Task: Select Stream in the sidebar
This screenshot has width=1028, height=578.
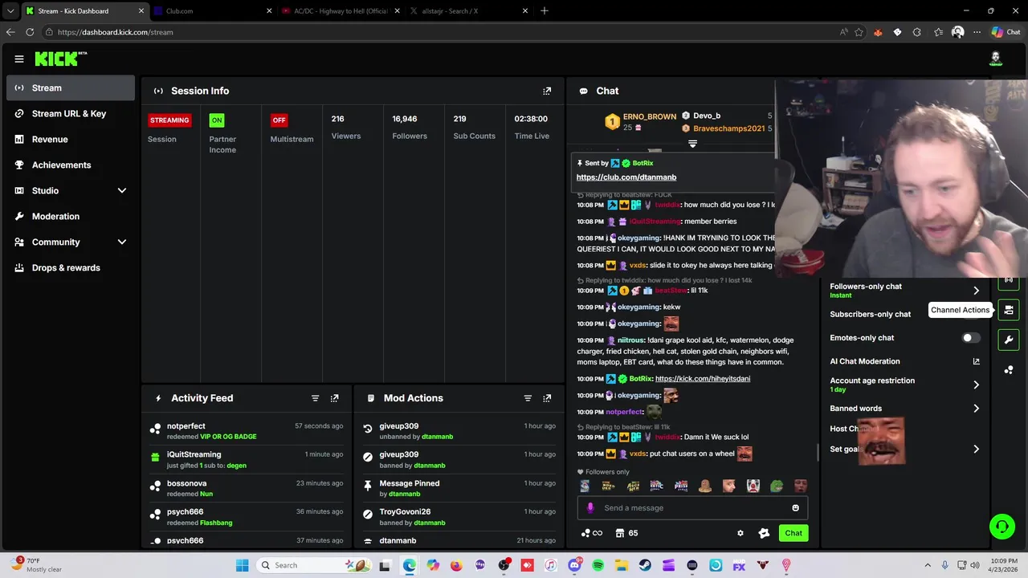Action: 71,88
